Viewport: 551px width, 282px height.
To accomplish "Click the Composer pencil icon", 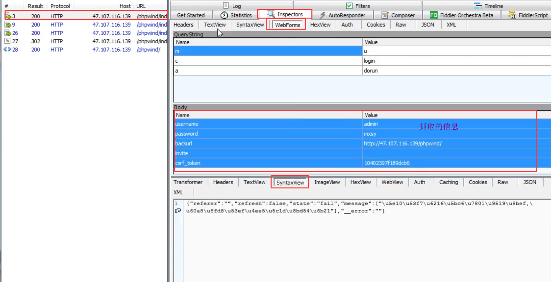I will 385,15.
